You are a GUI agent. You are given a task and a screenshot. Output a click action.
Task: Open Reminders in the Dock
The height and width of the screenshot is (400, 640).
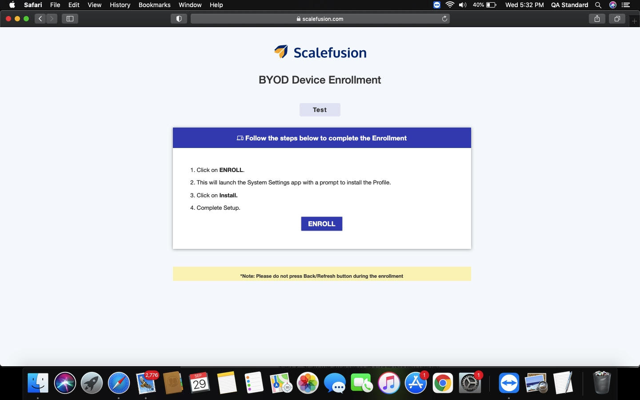254,383
